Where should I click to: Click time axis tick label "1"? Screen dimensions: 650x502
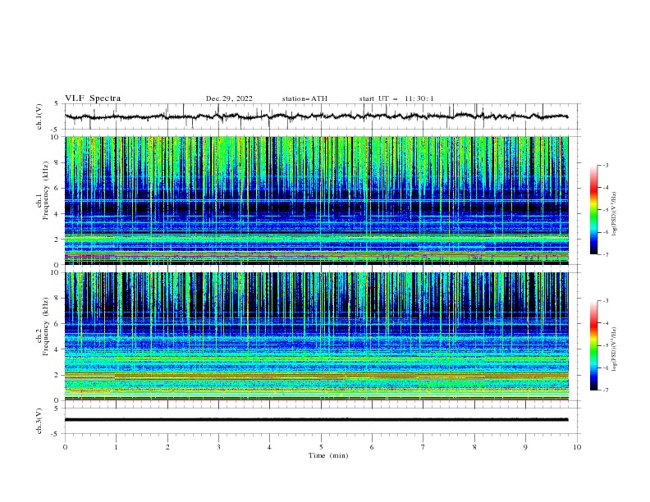point(116,447)
